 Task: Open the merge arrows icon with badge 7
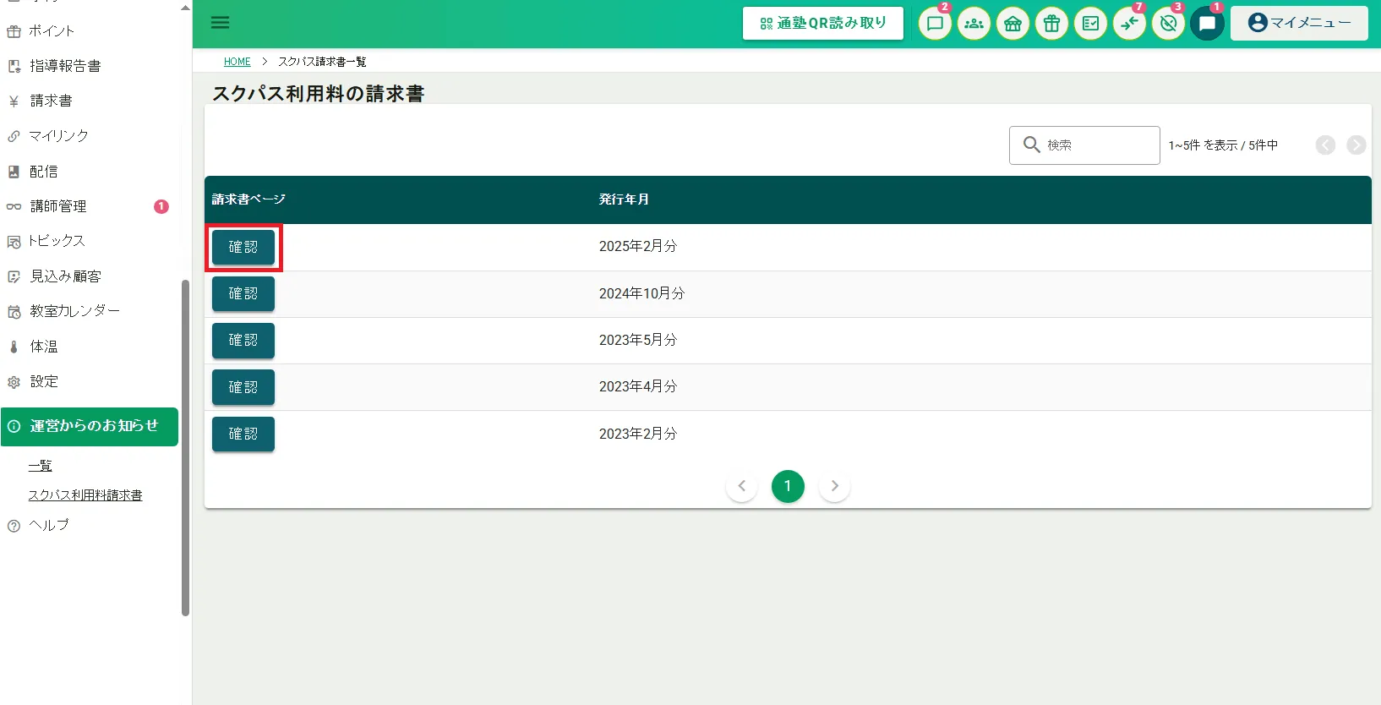1130,23
